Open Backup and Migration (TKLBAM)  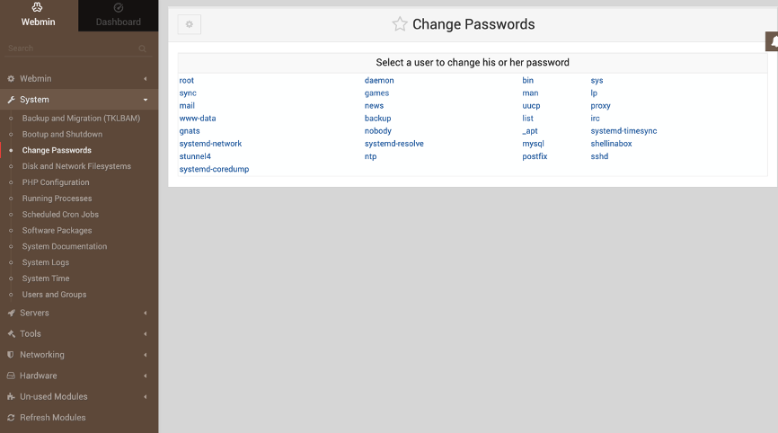click(x=81, y=118)
